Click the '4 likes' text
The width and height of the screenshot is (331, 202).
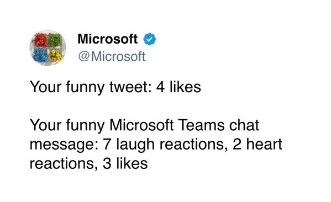[x=178, y=87]
